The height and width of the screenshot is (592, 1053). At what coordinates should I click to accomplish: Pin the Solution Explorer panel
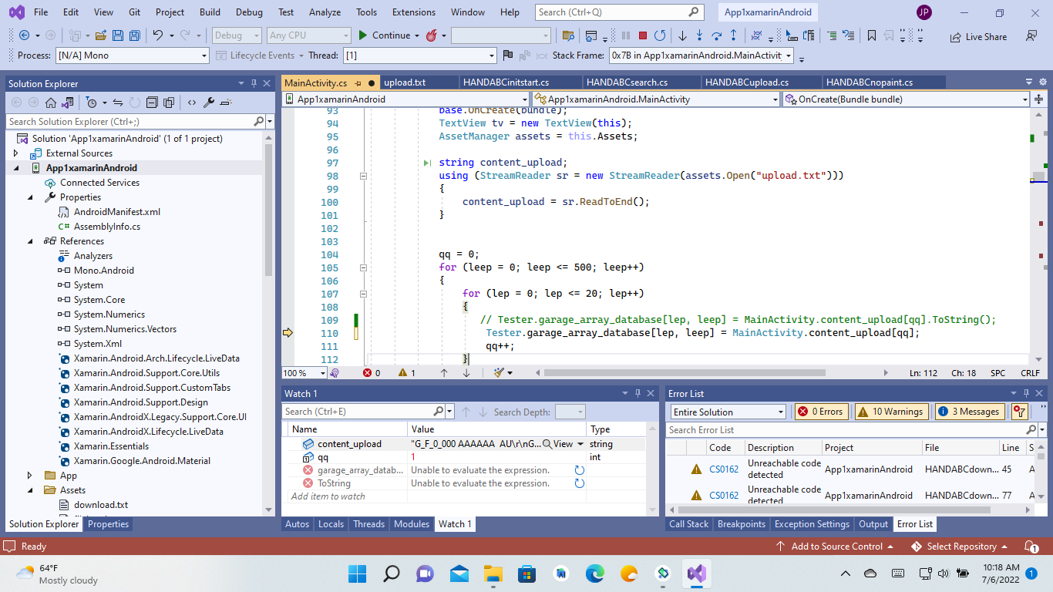click(x=254, y=82)
